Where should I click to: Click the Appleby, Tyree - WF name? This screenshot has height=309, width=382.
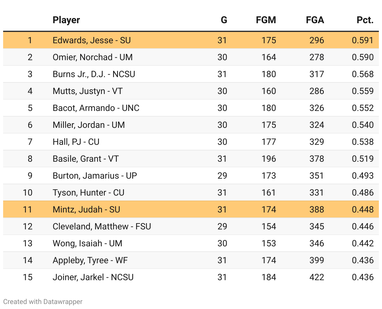(90, 260)
